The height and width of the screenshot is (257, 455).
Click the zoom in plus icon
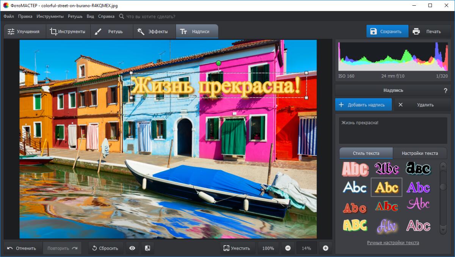click(x=325, y=248)
